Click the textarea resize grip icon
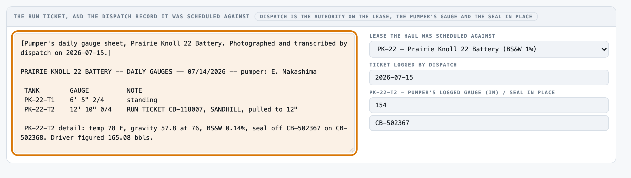631x178 pixels. tap(352, 150)
